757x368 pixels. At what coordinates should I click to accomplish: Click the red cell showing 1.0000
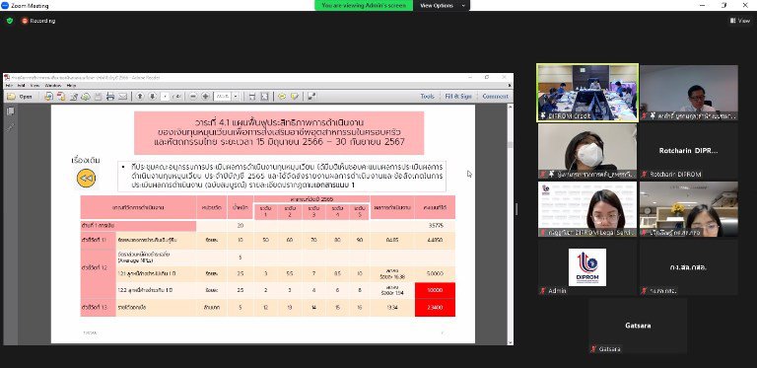(435, 290)
